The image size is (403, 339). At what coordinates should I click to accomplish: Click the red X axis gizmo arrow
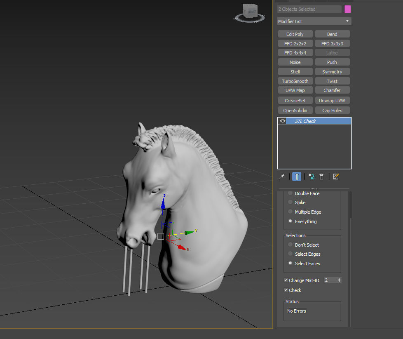pos(182,247)
